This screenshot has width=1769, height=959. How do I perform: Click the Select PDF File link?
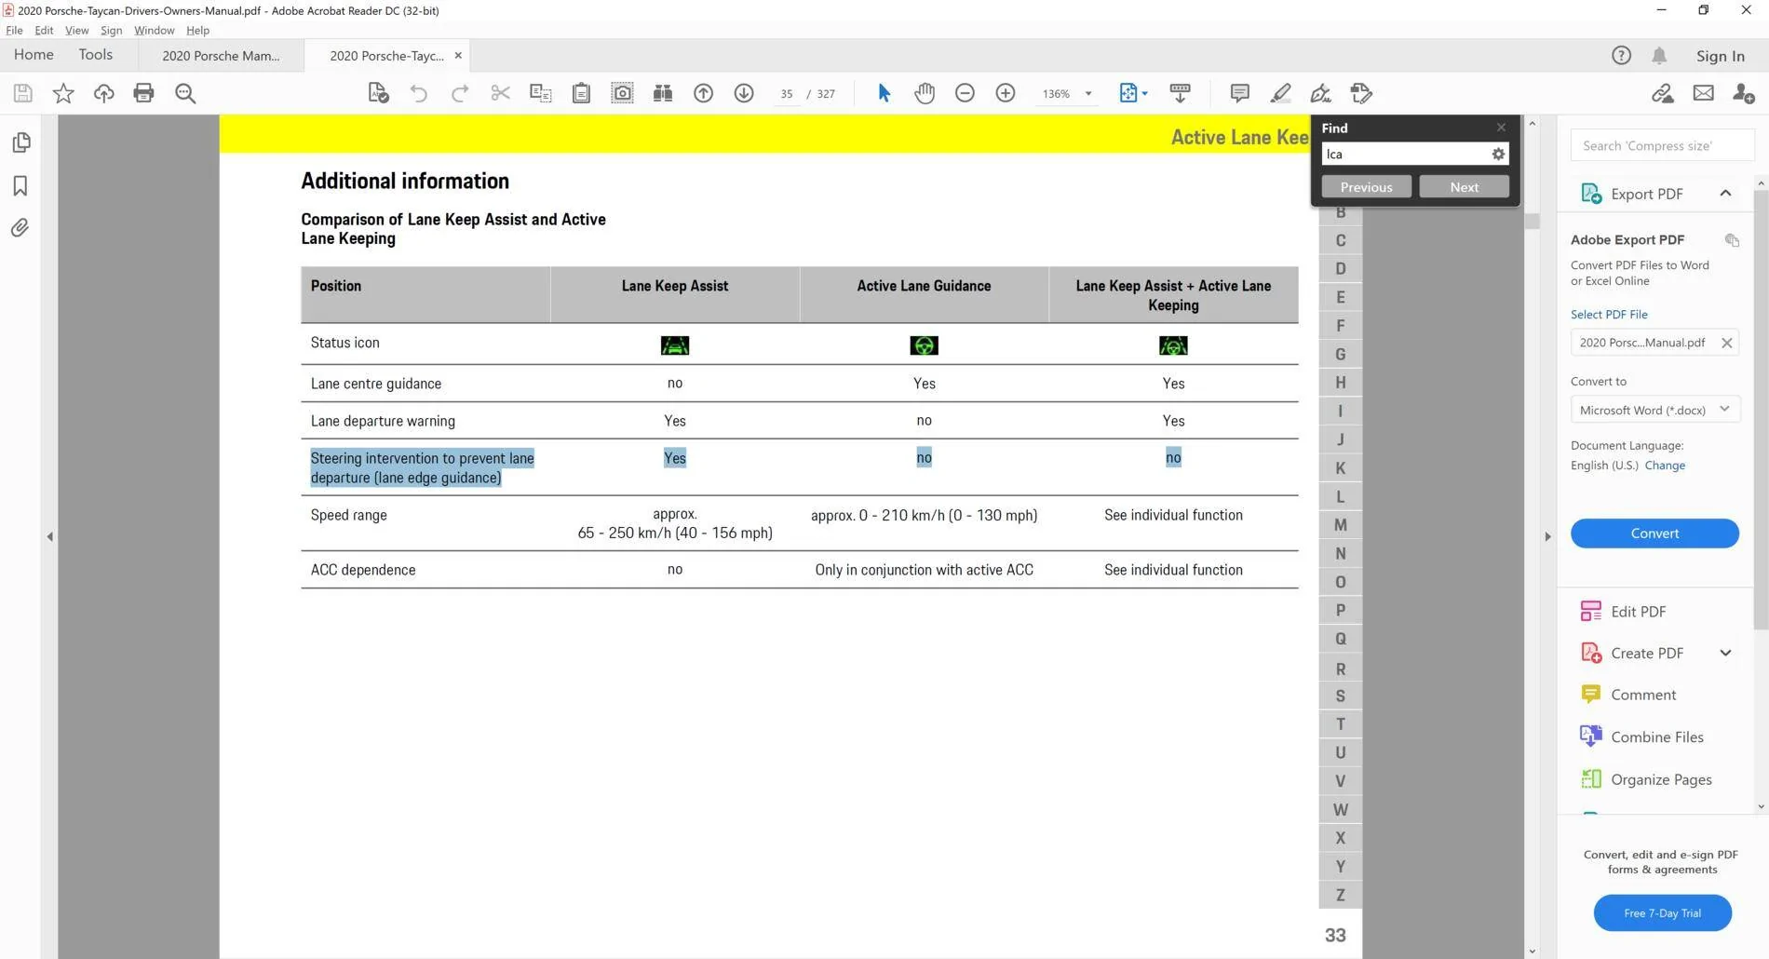(1609, 315)
